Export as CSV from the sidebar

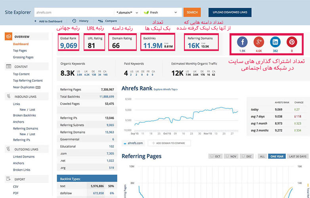(x=15, y=187)
